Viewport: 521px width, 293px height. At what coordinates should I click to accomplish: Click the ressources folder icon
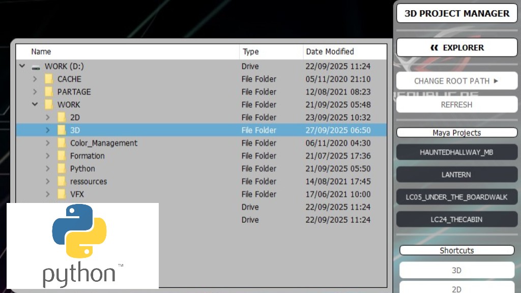click(x=62, y=182)
